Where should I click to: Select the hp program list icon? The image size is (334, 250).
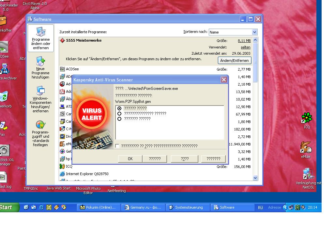point(62,159)
